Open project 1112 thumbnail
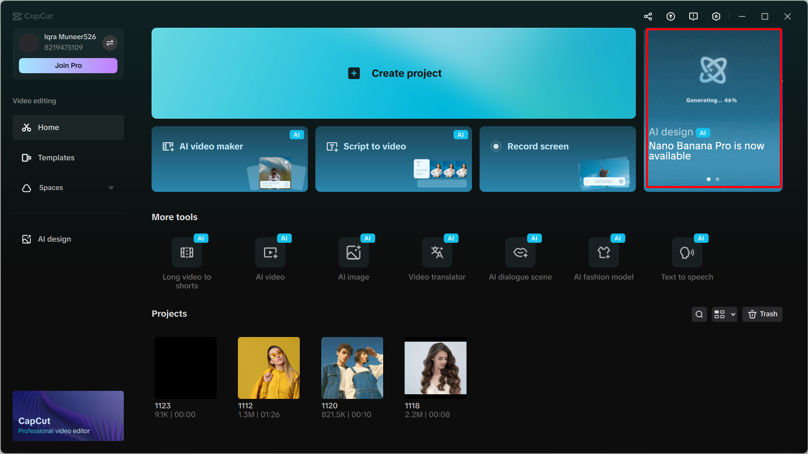The height and width of the screenshot is (454, 808). (269, 368)
